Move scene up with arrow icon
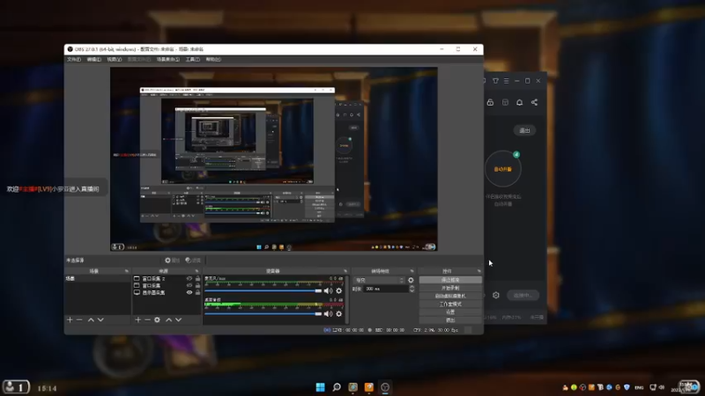Viewport: 705px width, 396px height. [x=91, y=319]
